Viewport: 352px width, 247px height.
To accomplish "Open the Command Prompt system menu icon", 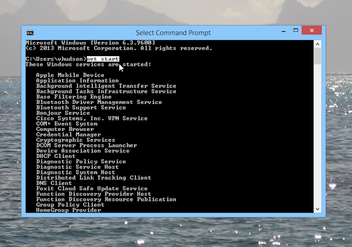I will 30,33.
